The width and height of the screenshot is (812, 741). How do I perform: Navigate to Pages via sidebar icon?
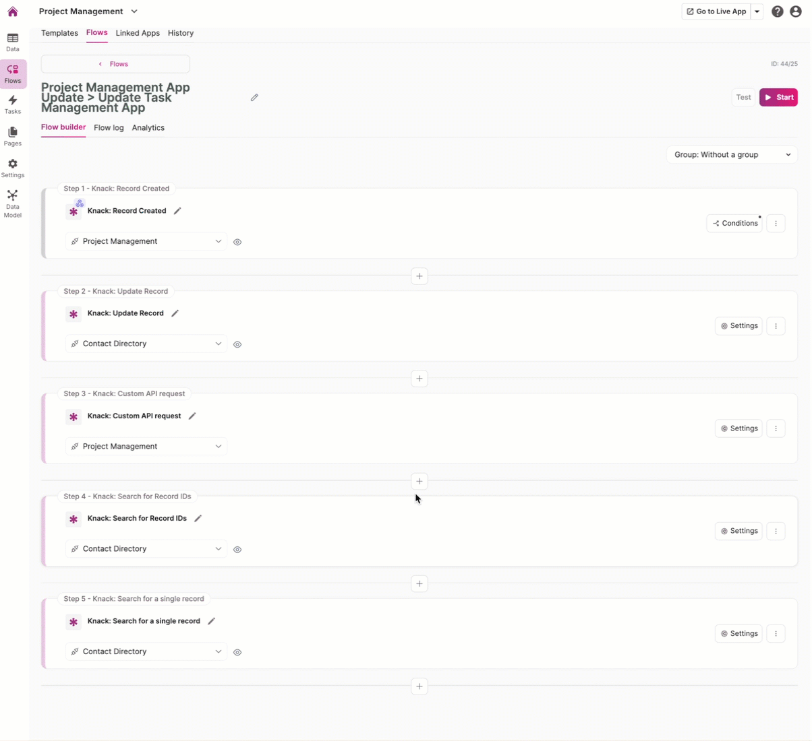[12, 137]
